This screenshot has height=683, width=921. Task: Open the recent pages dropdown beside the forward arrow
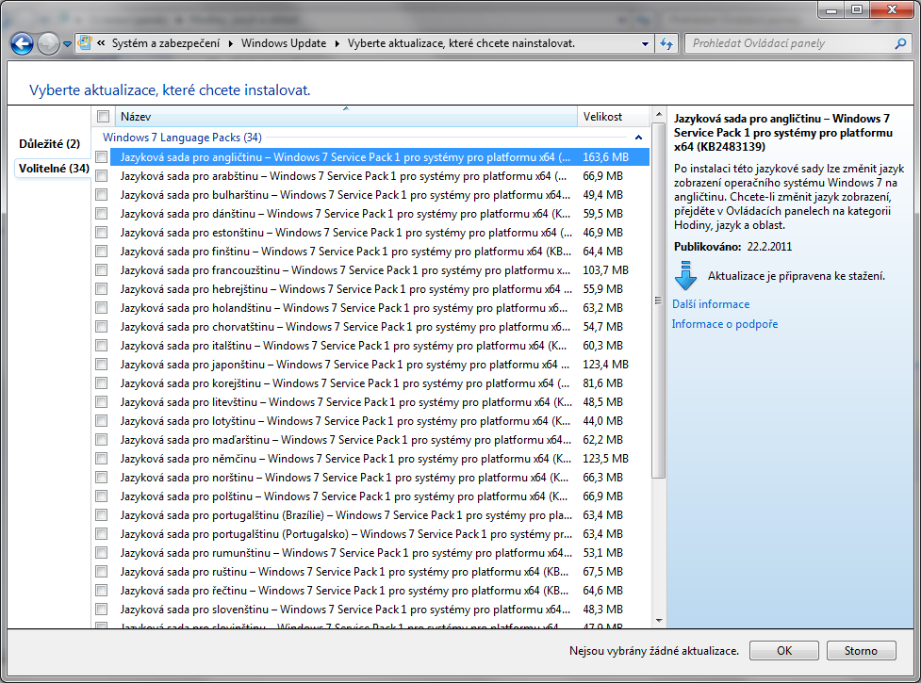click(68, 44)
